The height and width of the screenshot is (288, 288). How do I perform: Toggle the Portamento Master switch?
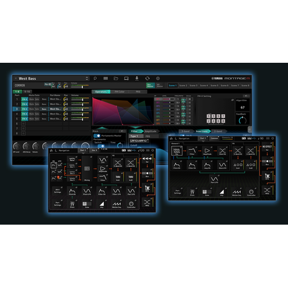click(97, 136)
